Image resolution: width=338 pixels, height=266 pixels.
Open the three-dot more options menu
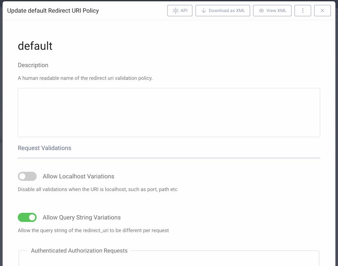[303, 11]
